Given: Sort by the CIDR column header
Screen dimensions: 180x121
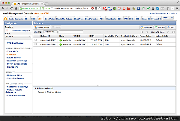Looking at the screenshot, I should tap(96, 36).
